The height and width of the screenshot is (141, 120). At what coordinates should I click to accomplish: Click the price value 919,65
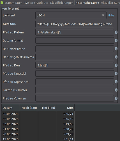pos(68,124)
